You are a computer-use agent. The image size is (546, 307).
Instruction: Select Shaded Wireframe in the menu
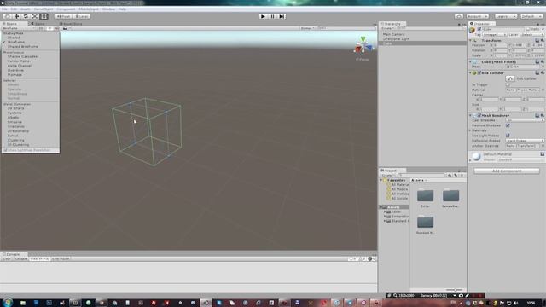pos(23,46)
